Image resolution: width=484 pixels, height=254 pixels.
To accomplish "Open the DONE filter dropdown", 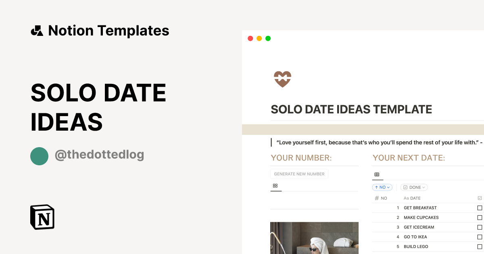I will pyautogui.click(x=414, y=187).
